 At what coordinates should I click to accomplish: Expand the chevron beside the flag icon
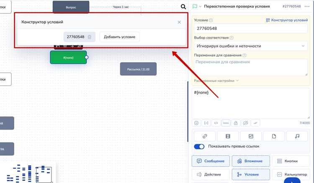tap(200, 6)
